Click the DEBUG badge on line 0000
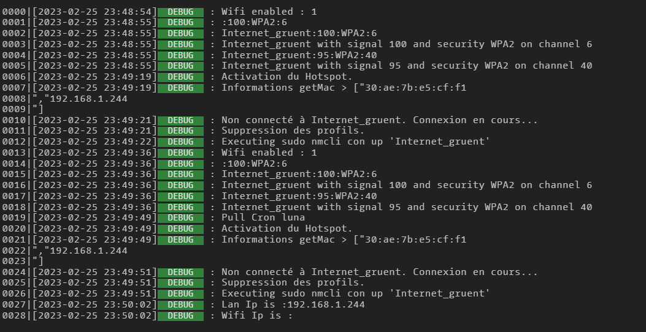The image size is (646, 332). click(x=180, y=12)
